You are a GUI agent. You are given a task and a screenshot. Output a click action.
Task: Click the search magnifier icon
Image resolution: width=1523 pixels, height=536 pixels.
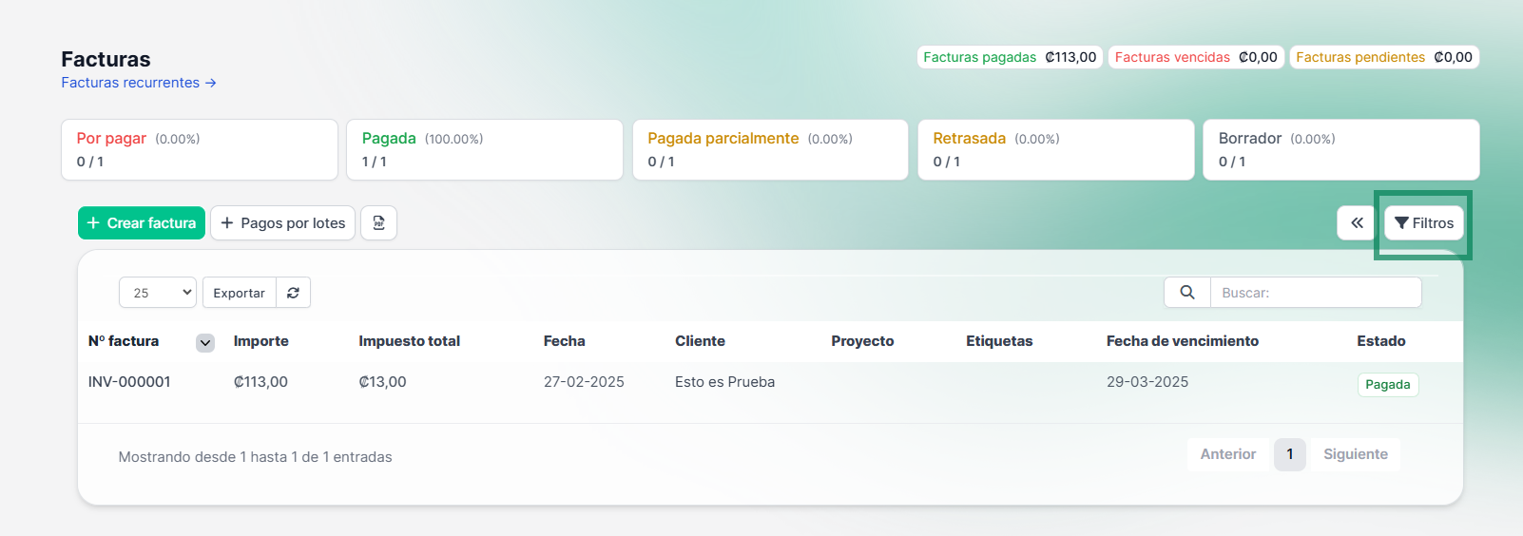pos(1187,293)
